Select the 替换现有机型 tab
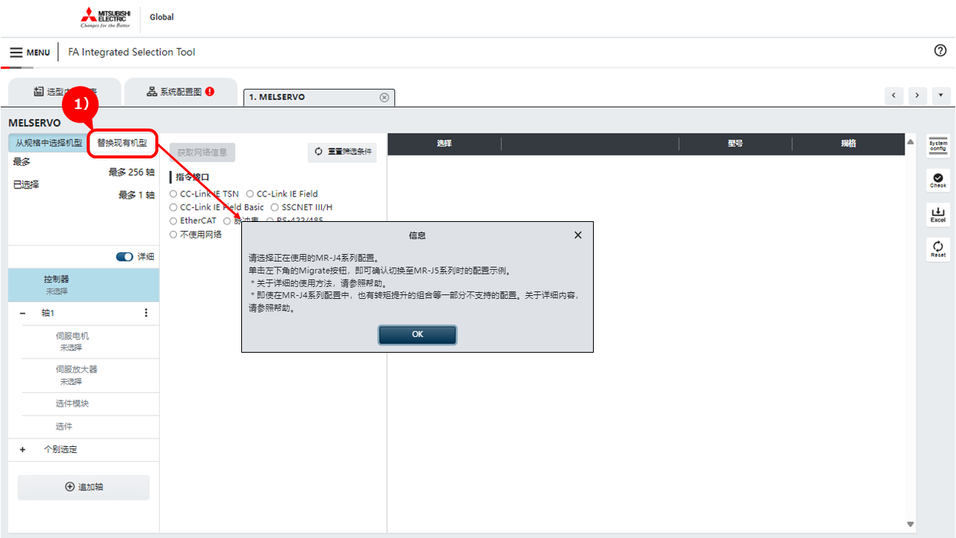The image size is (956, 538). tap(122, 143)
